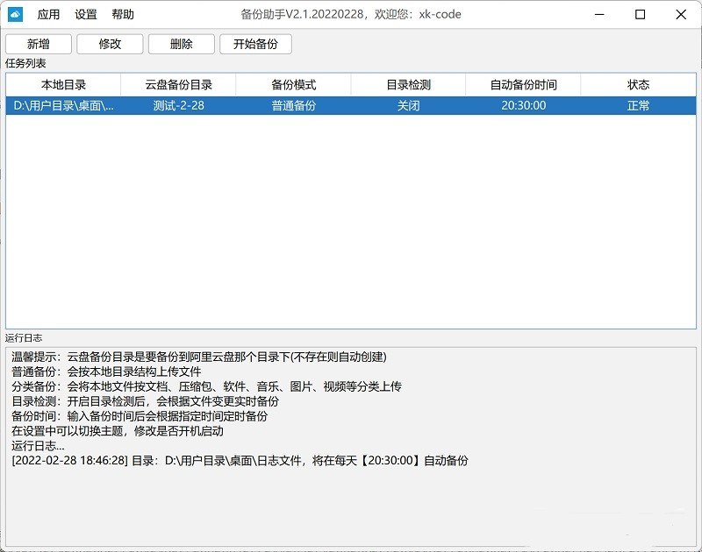The image size is (702, 552).
Task: Click the 20:30:00 backup time cell
Action: (x=522, y=106)
